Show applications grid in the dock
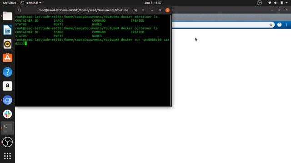The width and height of the screenshot is (291, 163). (x=7, y=156)
